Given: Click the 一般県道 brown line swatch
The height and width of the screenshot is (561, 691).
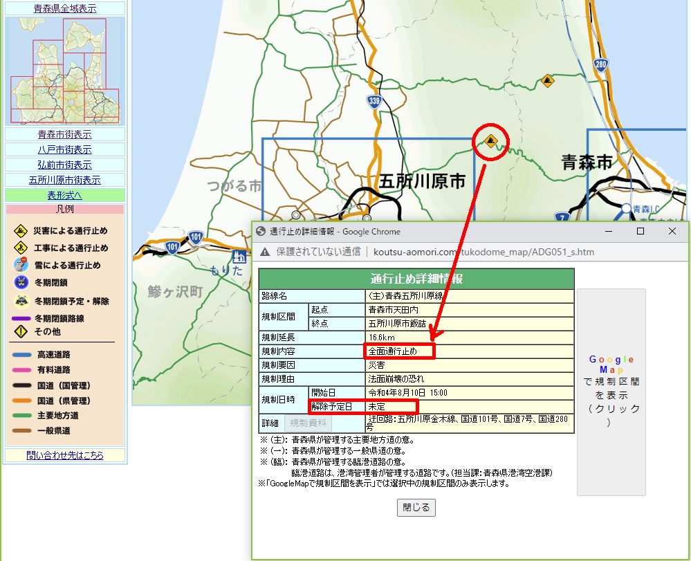Looking at the screenshot, I should pos(22,430).
